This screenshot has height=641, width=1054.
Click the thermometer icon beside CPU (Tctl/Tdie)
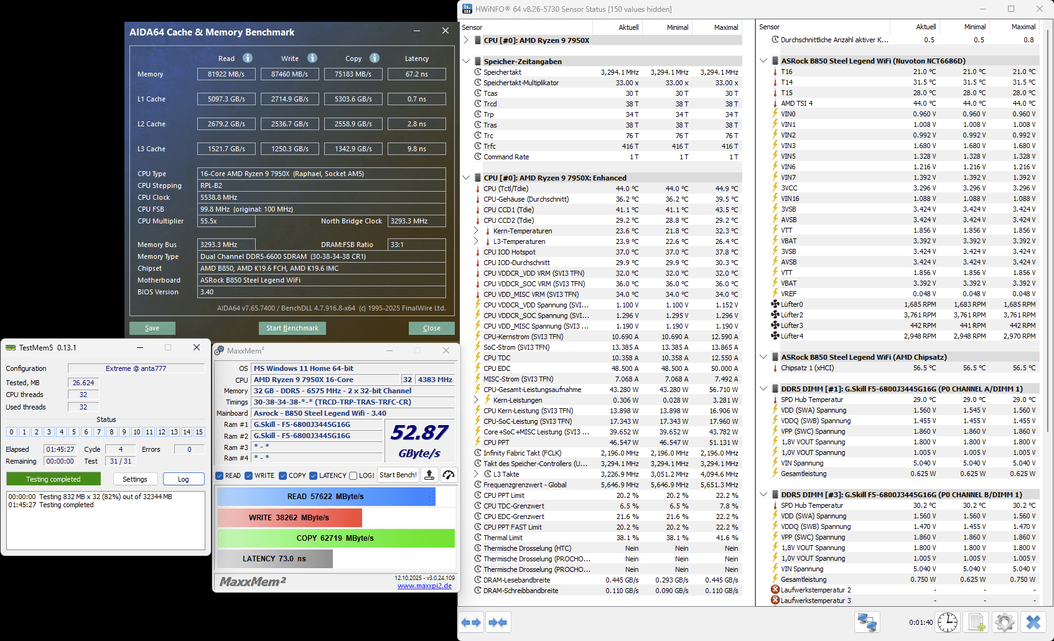(478, 189)
